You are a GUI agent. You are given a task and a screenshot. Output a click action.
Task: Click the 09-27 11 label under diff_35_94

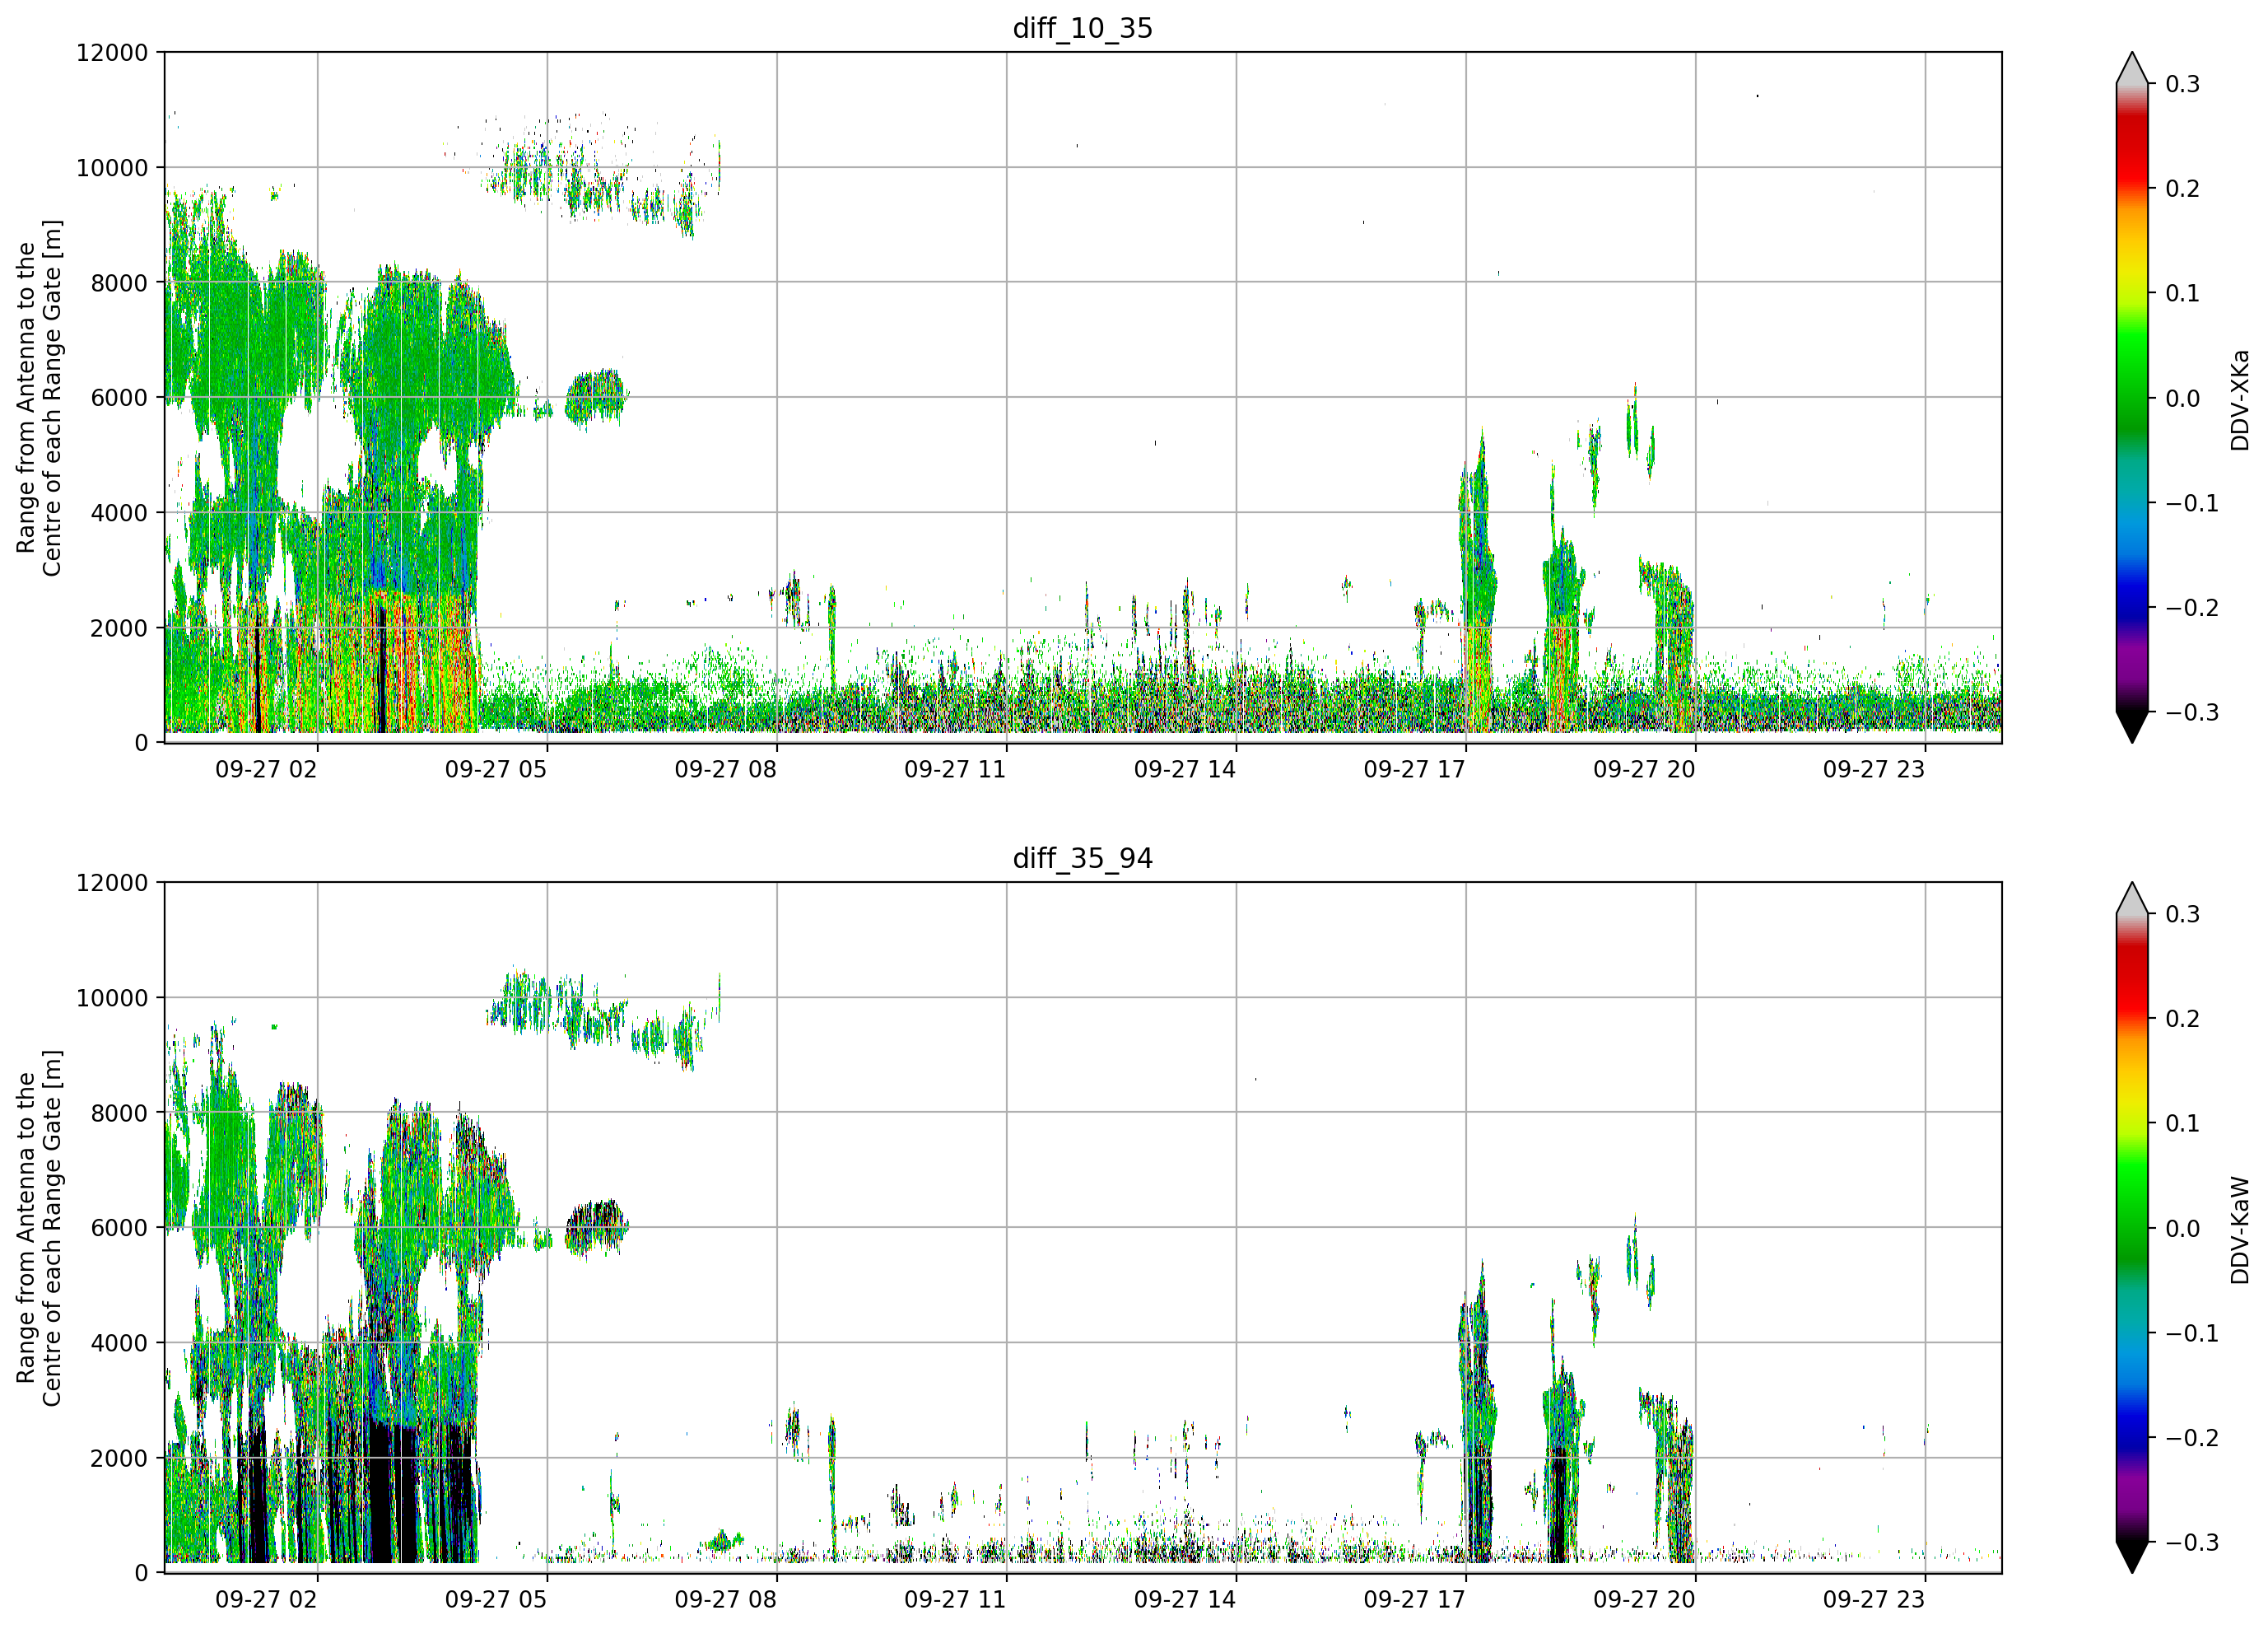(x=955, y=1600)
